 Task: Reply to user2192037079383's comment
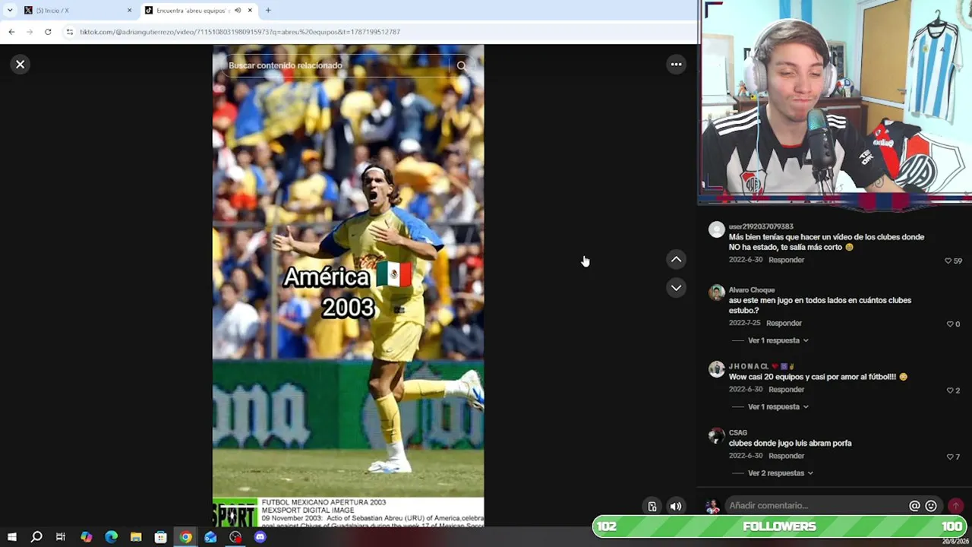pos(786,260)
